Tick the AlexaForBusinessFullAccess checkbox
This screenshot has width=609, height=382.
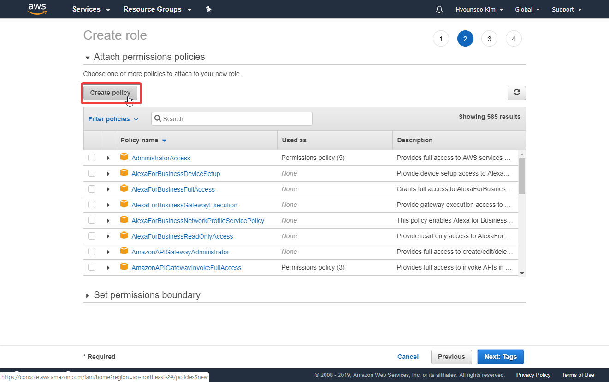(x=92, y=189)
